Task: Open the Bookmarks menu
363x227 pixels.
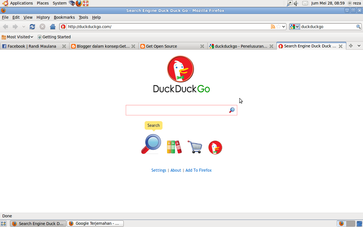Action: [x=64, y=17]
